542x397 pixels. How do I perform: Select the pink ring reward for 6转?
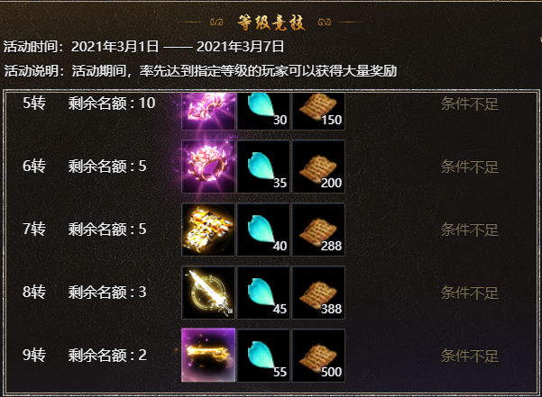pos(208,167)
